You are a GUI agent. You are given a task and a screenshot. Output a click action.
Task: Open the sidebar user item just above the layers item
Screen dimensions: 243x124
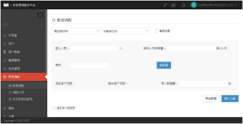23,60
